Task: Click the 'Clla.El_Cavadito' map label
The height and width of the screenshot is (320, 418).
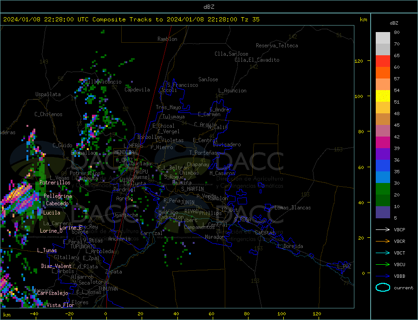Action: [x=257, y=60]
